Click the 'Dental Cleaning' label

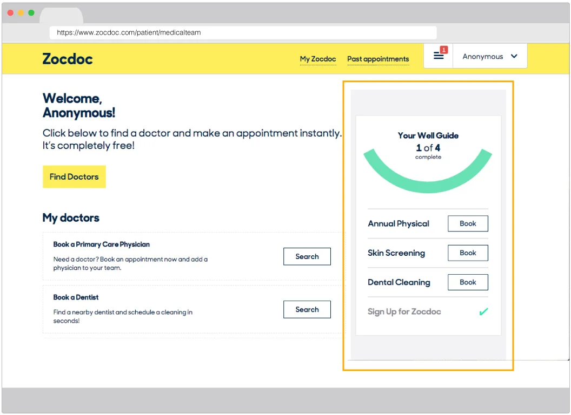[x=399, y=282]
